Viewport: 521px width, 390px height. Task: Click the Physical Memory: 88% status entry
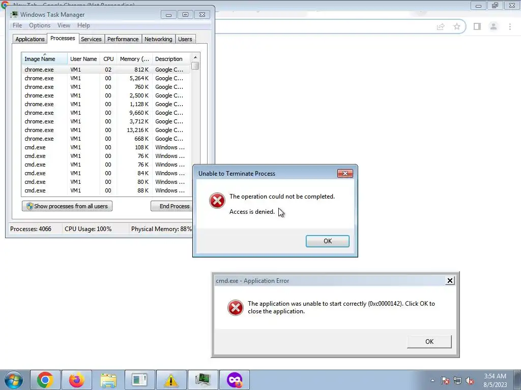click(x=161, y=229)
